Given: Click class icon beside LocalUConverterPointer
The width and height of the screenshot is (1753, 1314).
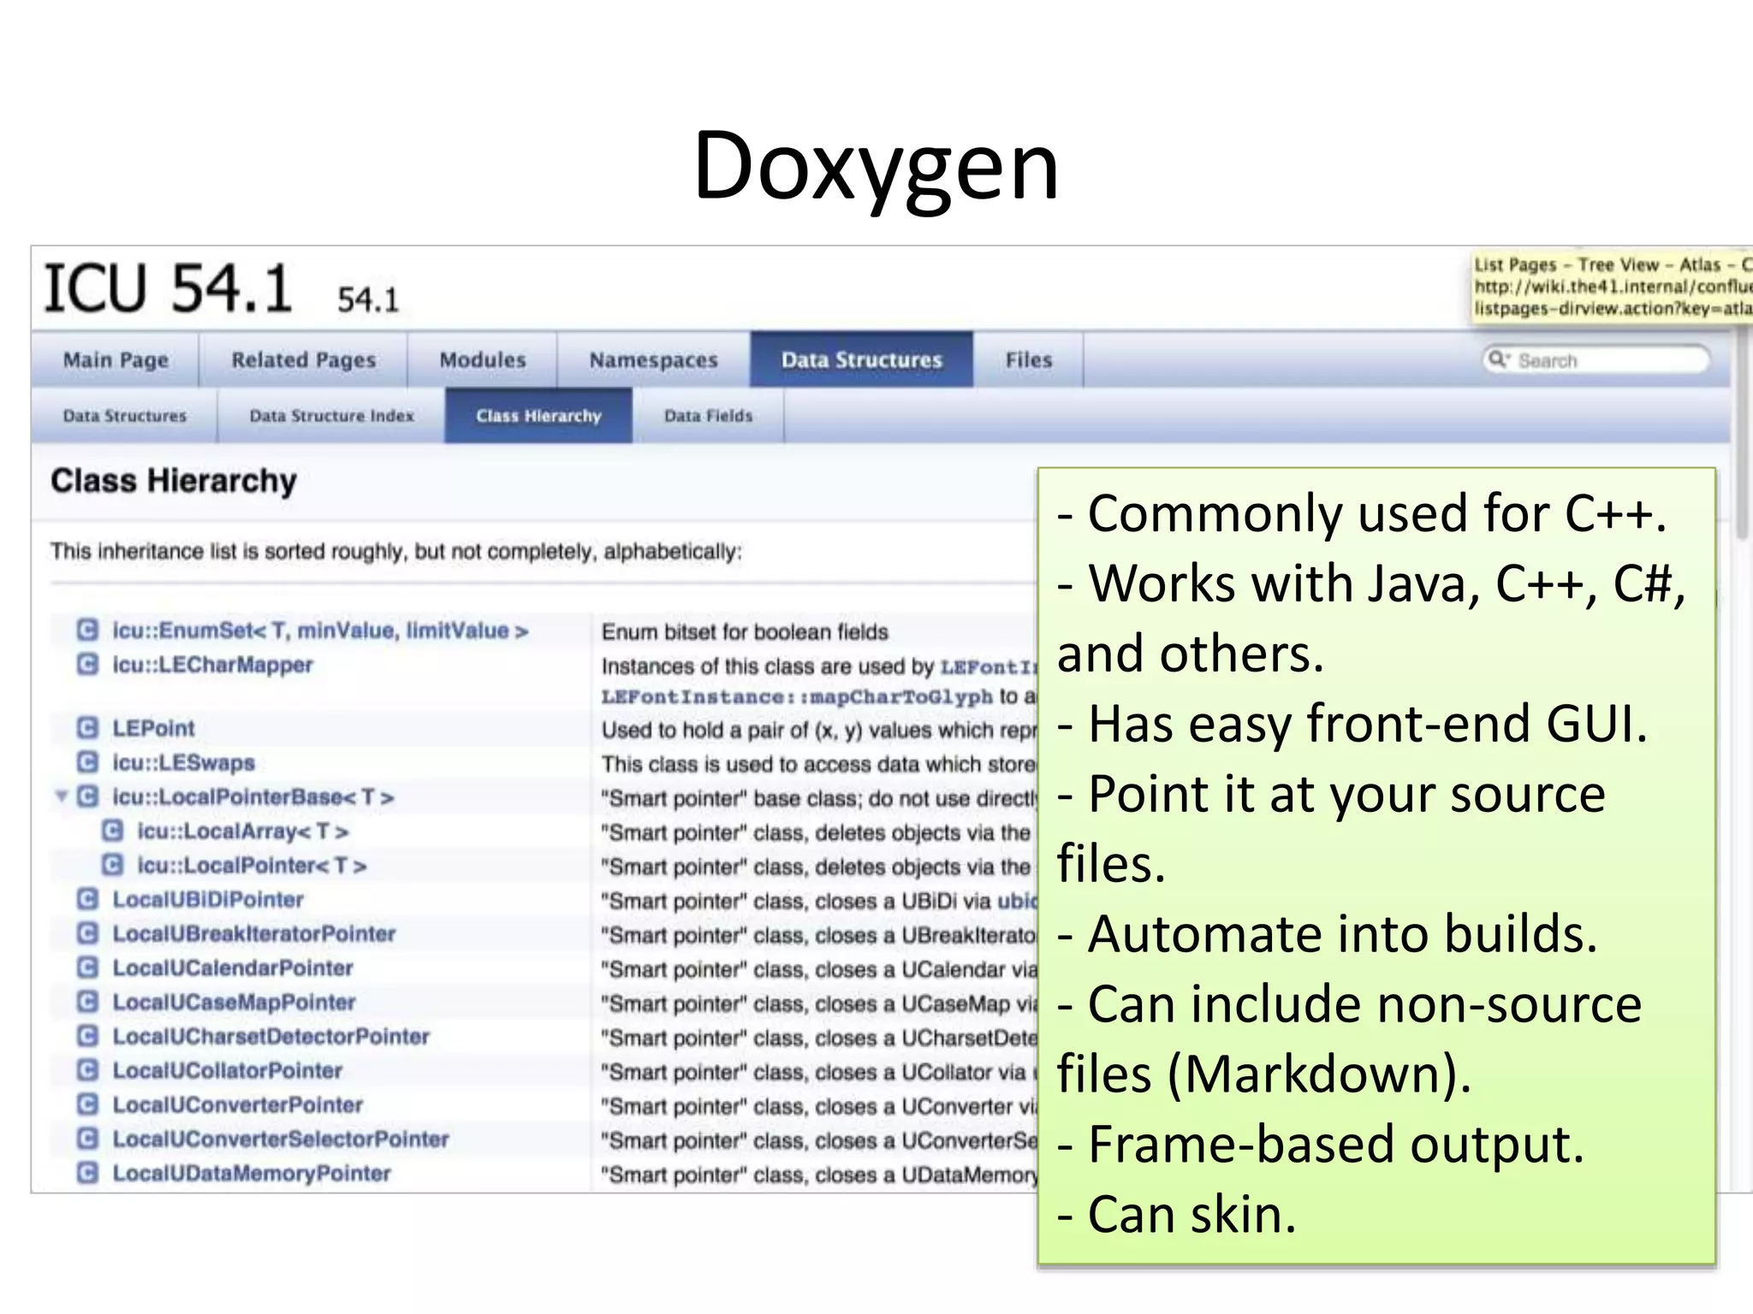Looking at the screenshot, I should click(87, 1104).
